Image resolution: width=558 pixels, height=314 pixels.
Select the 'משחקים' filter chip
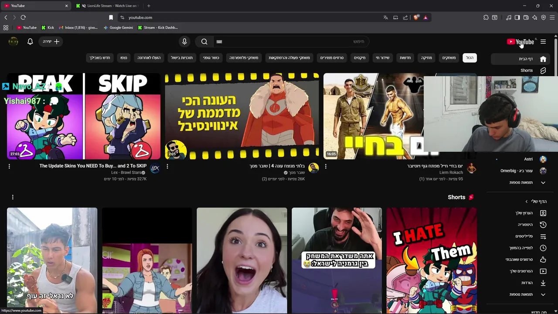[x=449, y=58]
